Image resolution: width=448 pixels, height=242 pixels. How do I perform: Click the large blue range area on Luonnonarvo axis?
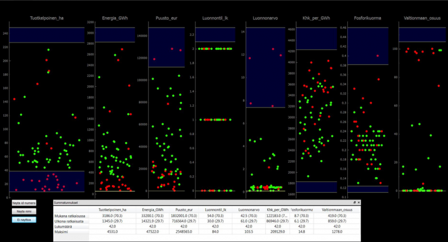coord(265,67)
